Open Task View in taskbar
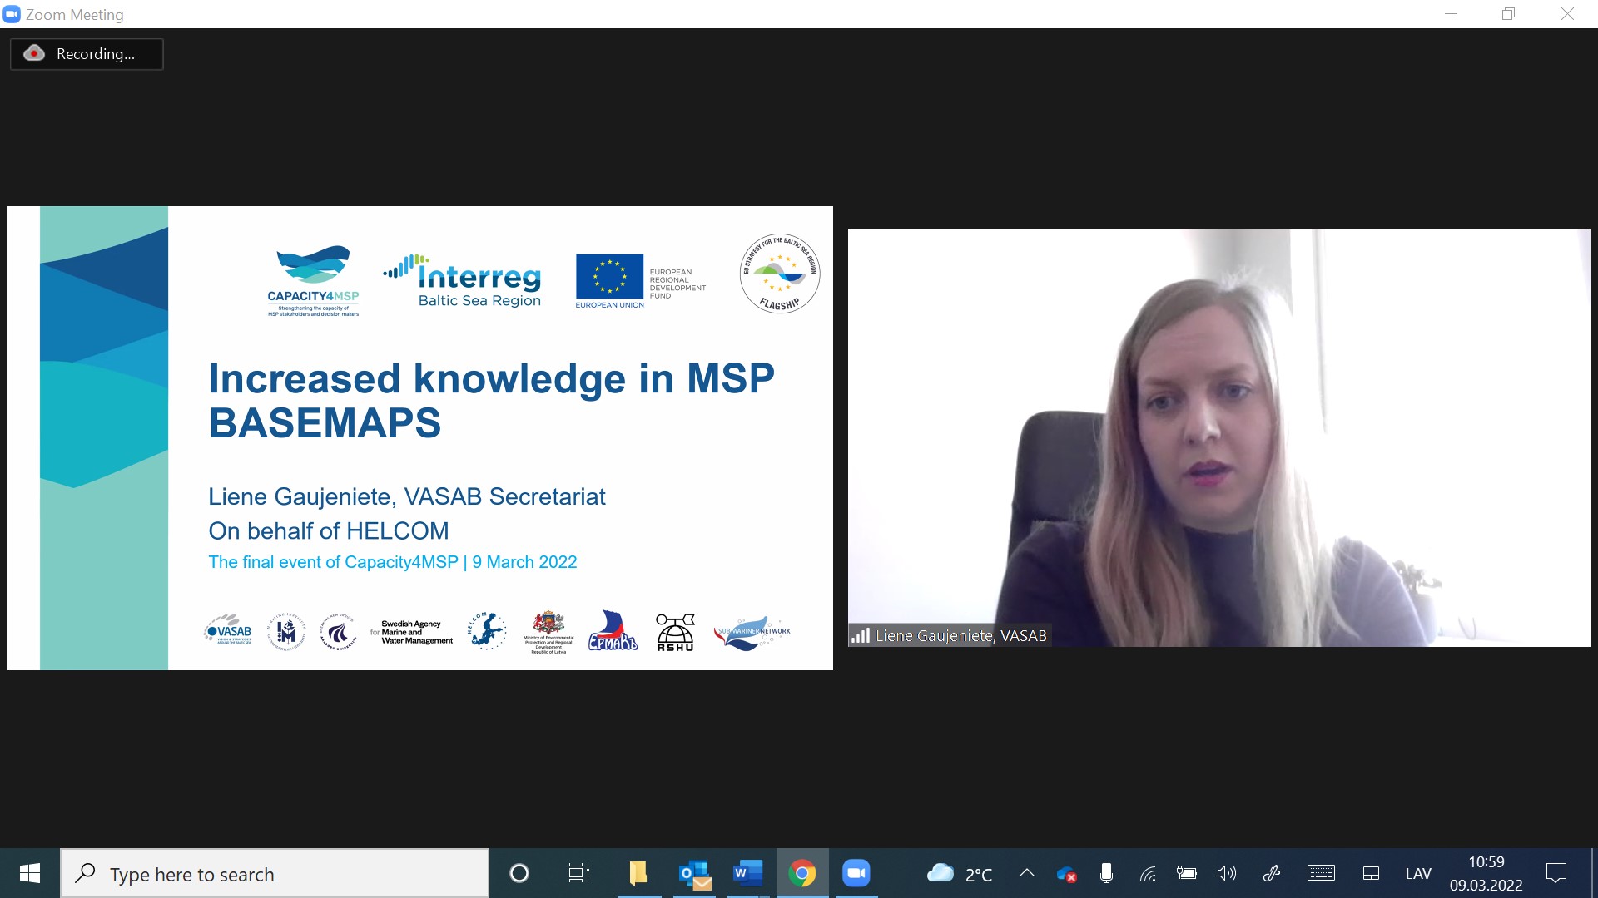This screenshot has height=898, width=1598. [578, 873]
